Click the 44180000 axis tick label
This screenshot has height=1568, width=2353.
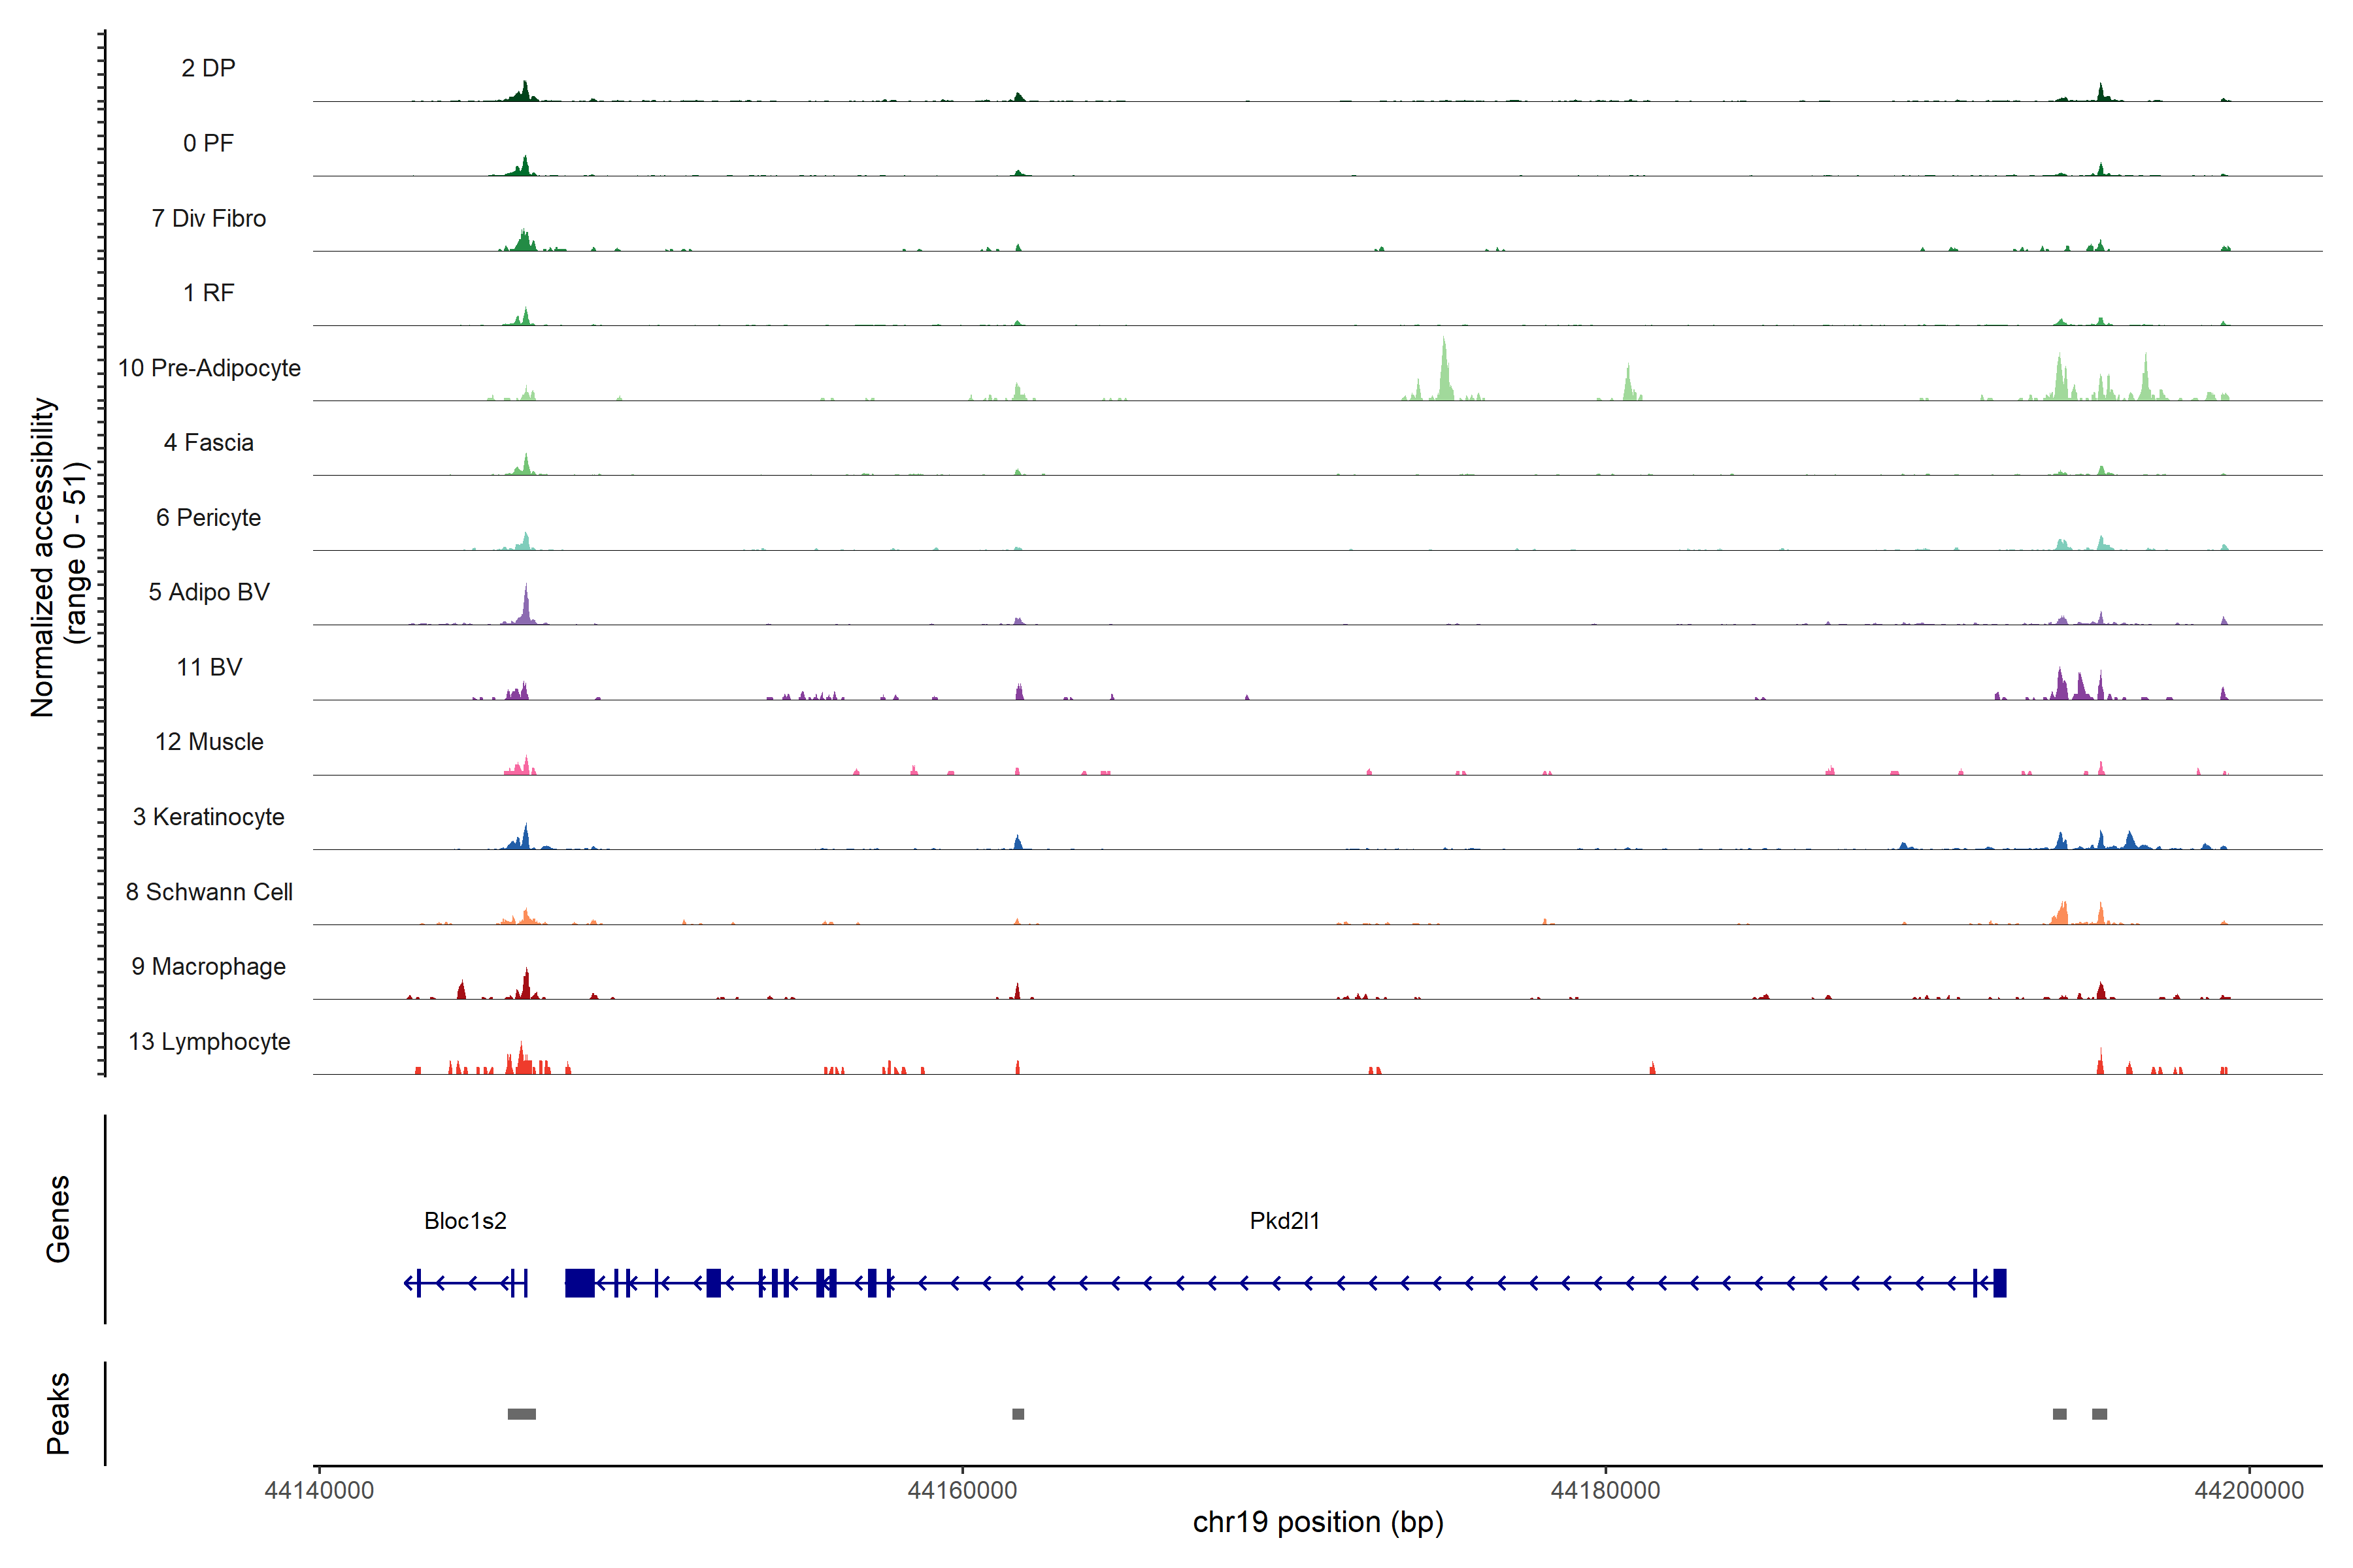click(x=1605, y=1491)
